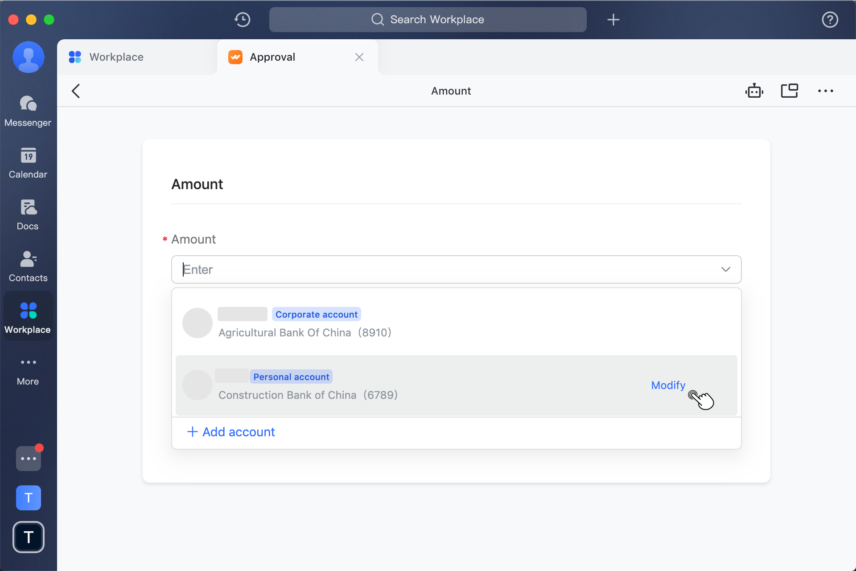Click your profile avatar picture
This screenshot has width=856, height=571.
click(x=28, y=57)
